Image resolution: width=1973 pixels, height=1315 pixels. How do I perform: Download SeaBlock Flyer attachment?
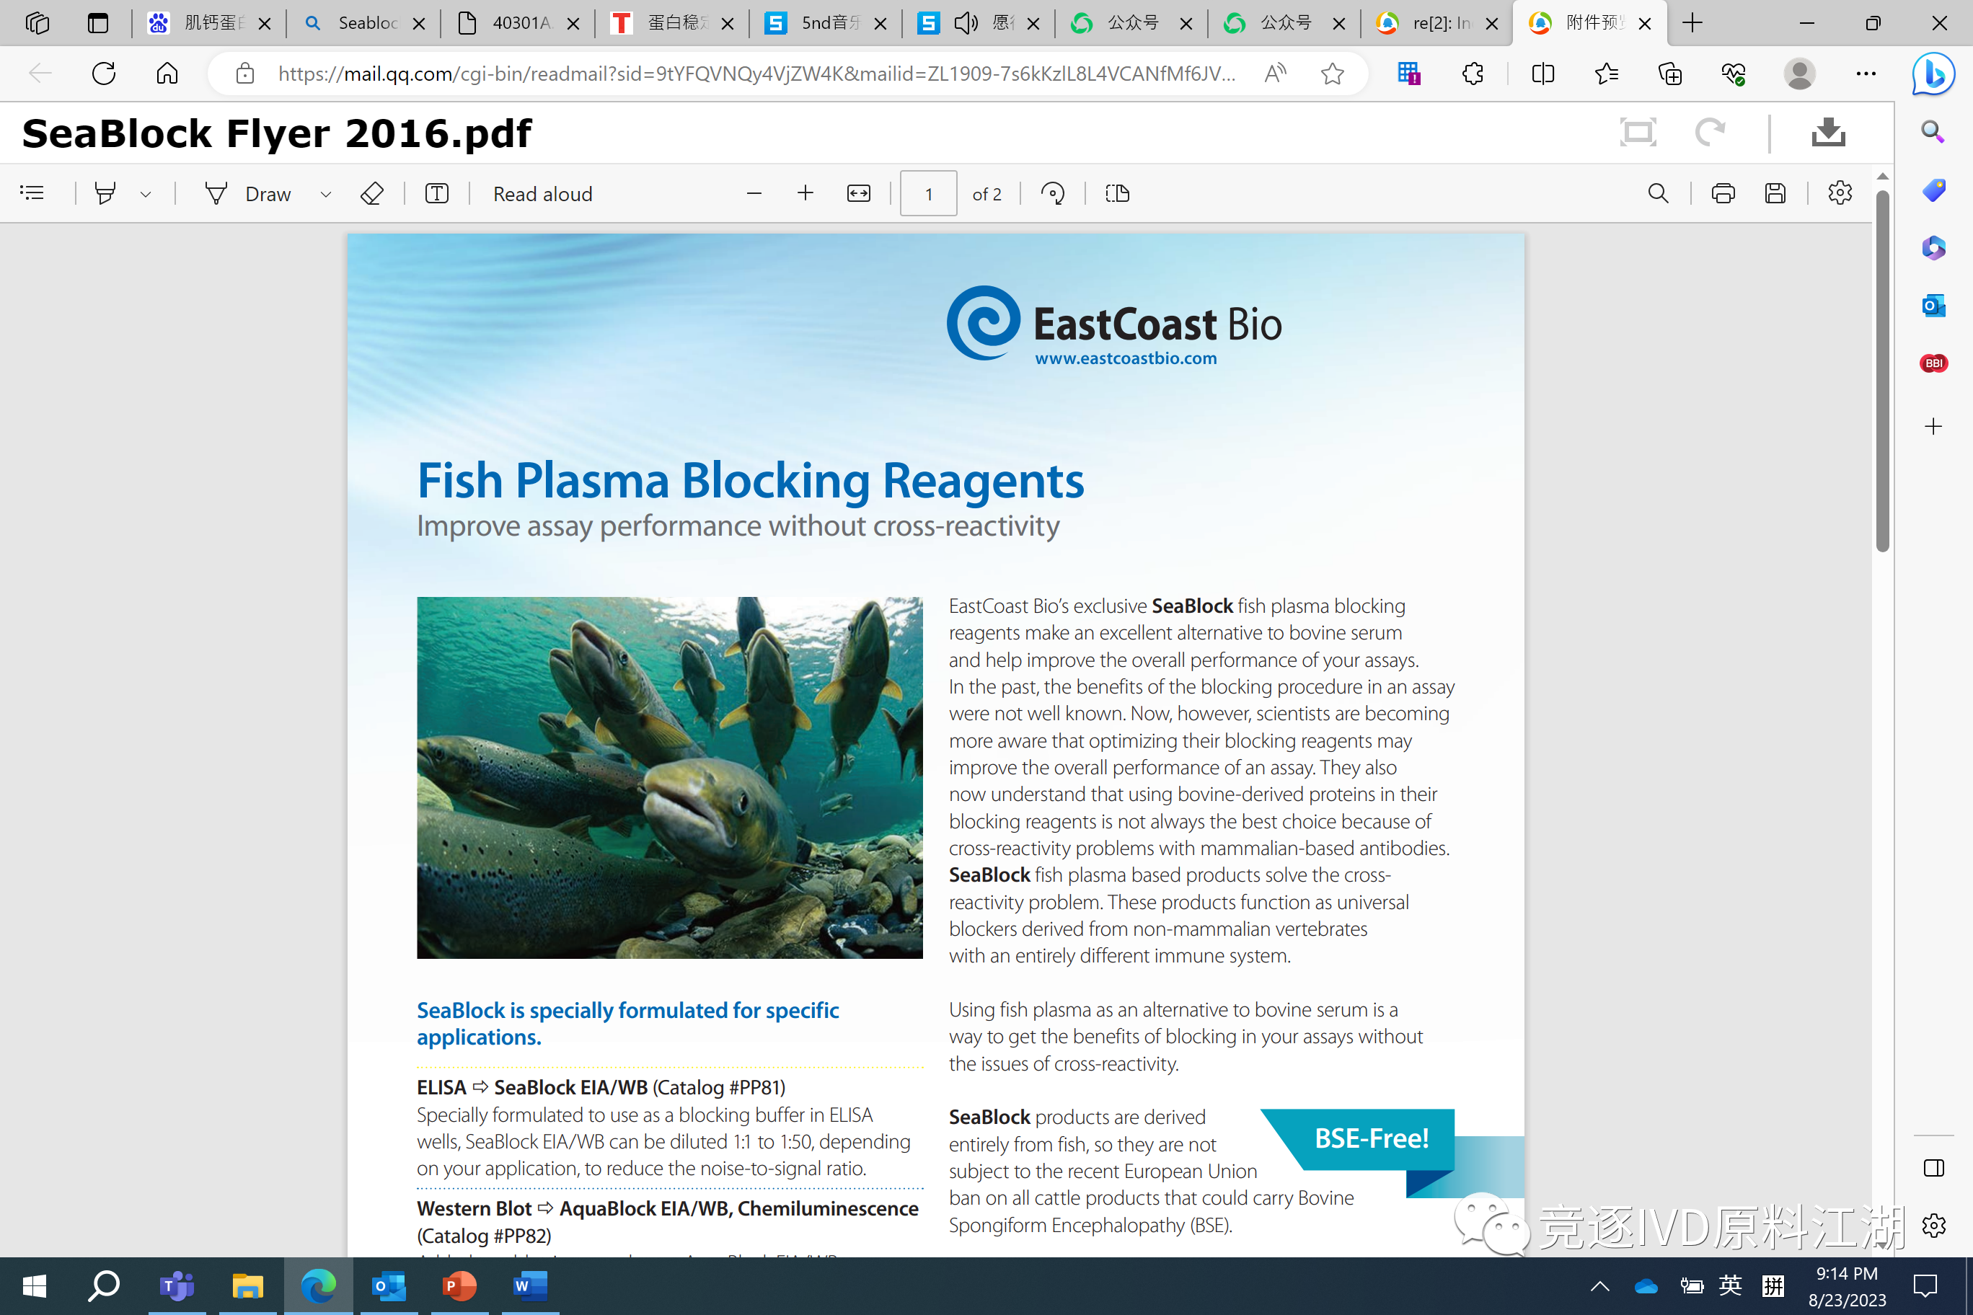click(1828, 133)
